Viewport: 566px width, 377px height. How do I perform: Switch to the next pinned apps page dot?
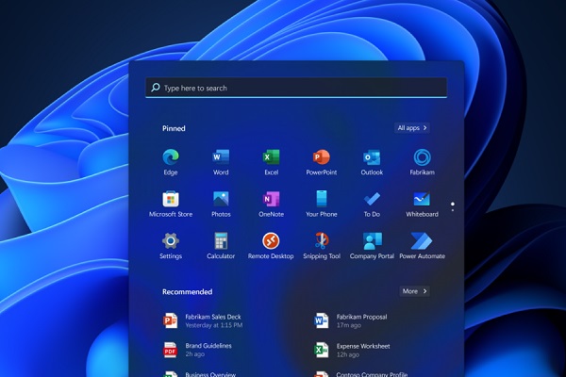(453, 210)
